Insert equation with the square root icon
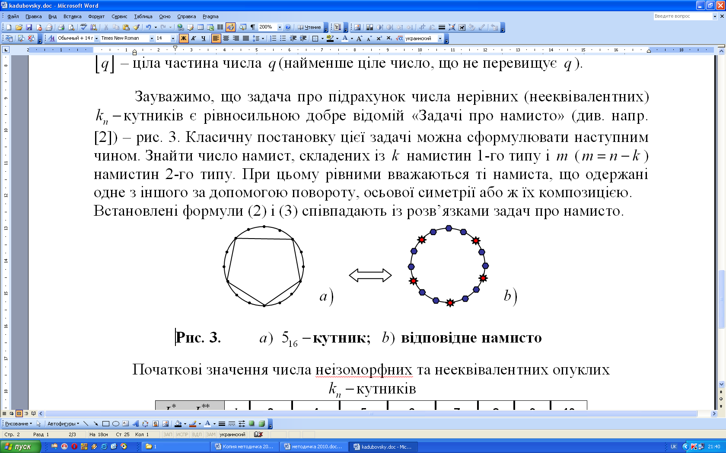Image resolution: width=726 pixels, height=453 pixels. (x=400, y=38)
